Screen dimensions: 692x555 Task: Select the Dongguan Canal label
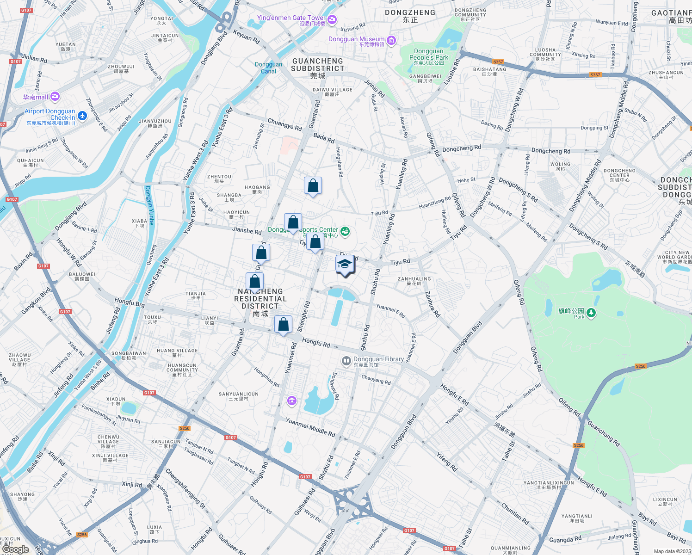268,68
